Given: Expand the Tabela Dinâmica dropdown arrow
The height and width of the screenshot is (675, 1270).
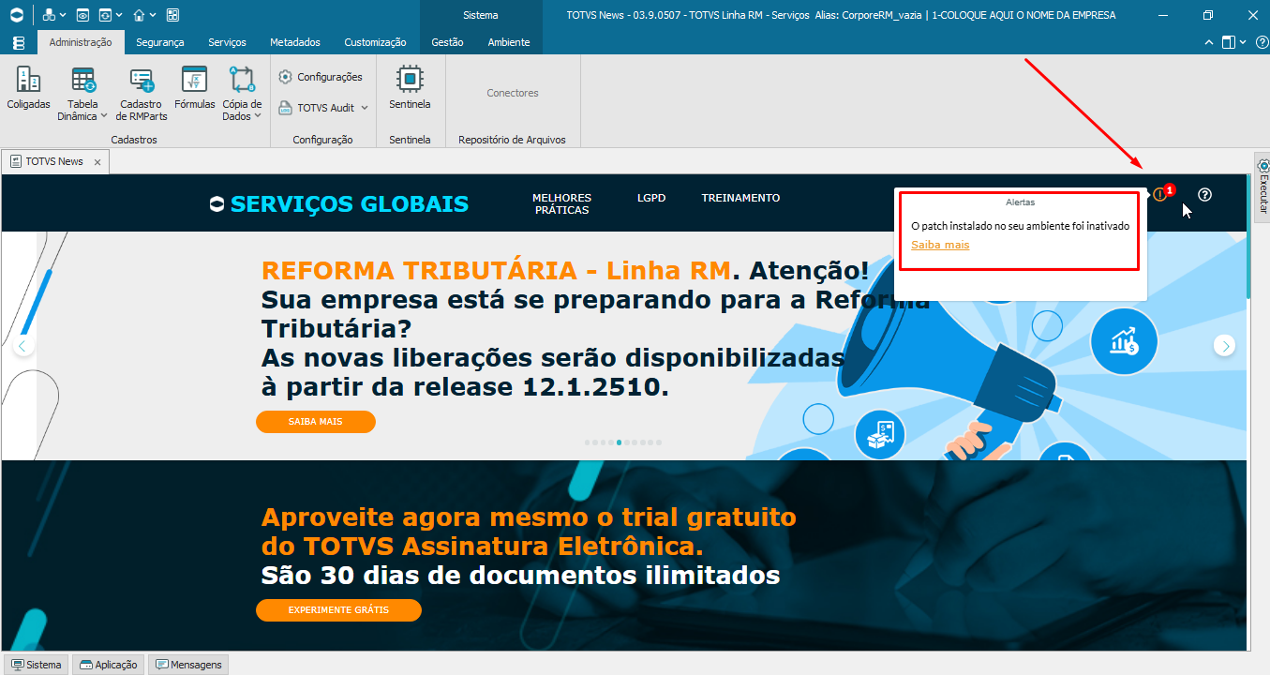Looking at the screenshot, I should tap(103, 117).
